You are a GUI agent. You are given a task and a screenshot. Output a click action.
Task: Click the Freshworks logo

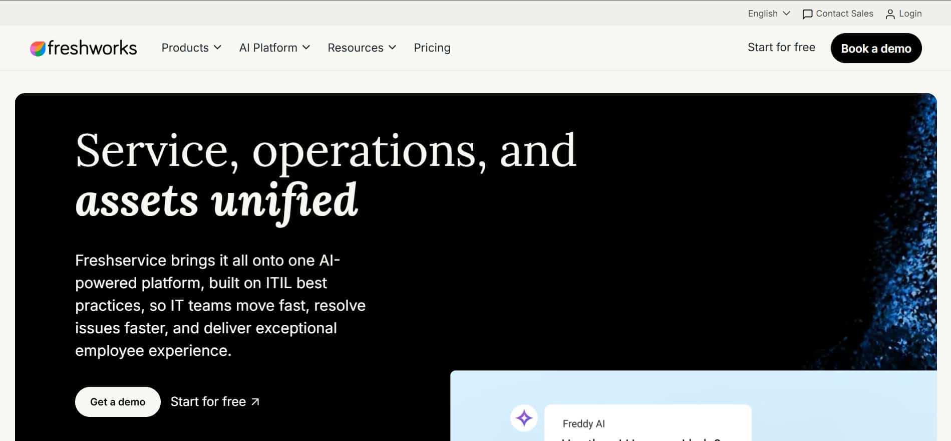83,48
